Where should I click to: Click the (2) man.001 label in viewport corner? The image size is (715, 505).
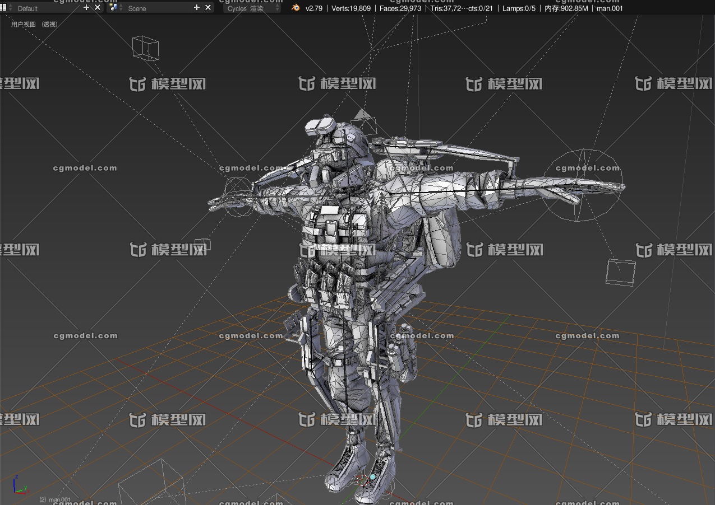tap(55, 499)
